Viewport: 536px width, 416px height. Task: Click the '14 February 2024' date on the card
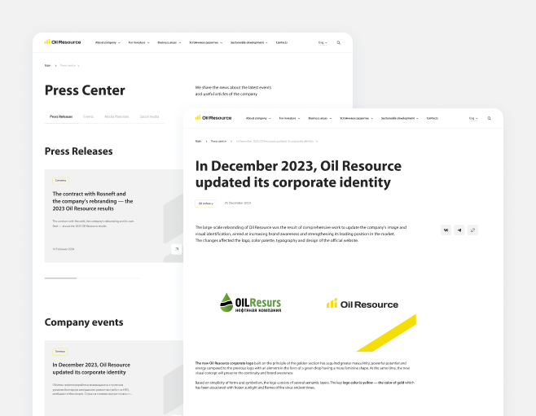(64, 249)
